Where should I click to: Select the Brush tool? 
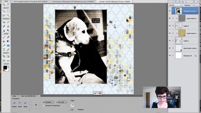coord(4,37)
